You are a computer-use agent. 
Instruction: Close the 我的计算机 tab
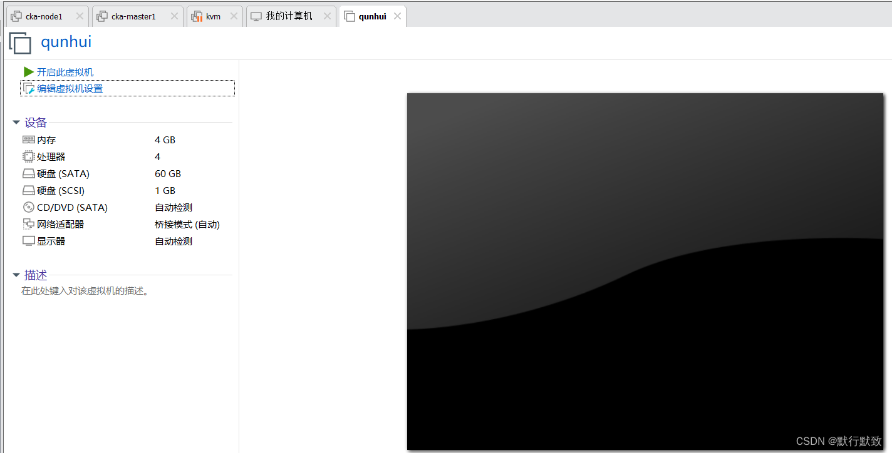click(326, 16)
